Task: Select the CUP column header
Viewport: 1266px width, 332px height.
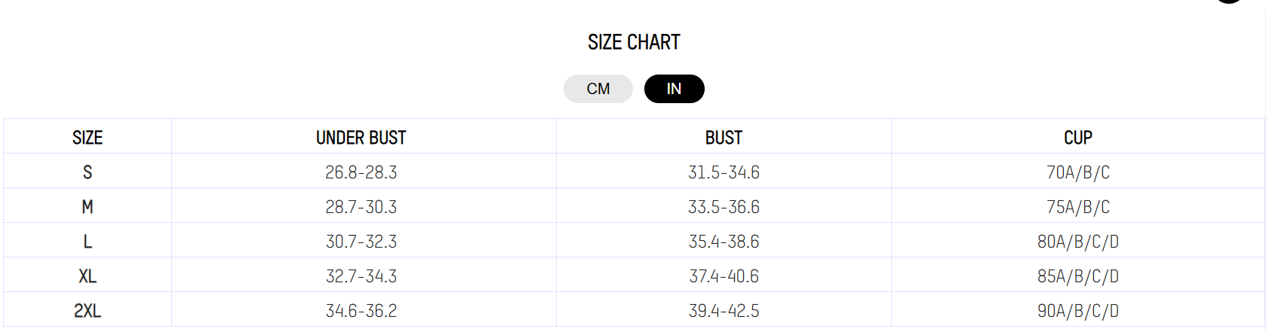Action: (x=1077, y=138)
